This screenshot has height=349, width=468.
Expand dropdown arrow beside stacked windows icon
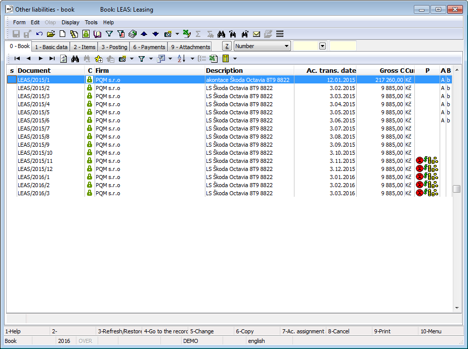click(170, 59)
